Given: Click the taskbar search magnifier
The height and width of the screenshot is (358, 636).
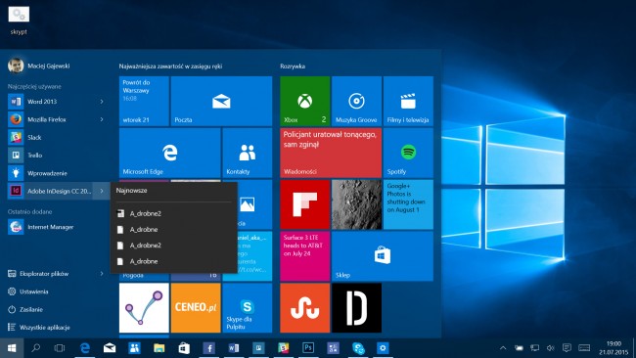Looking at the screenshot, I should pos(35,348).
